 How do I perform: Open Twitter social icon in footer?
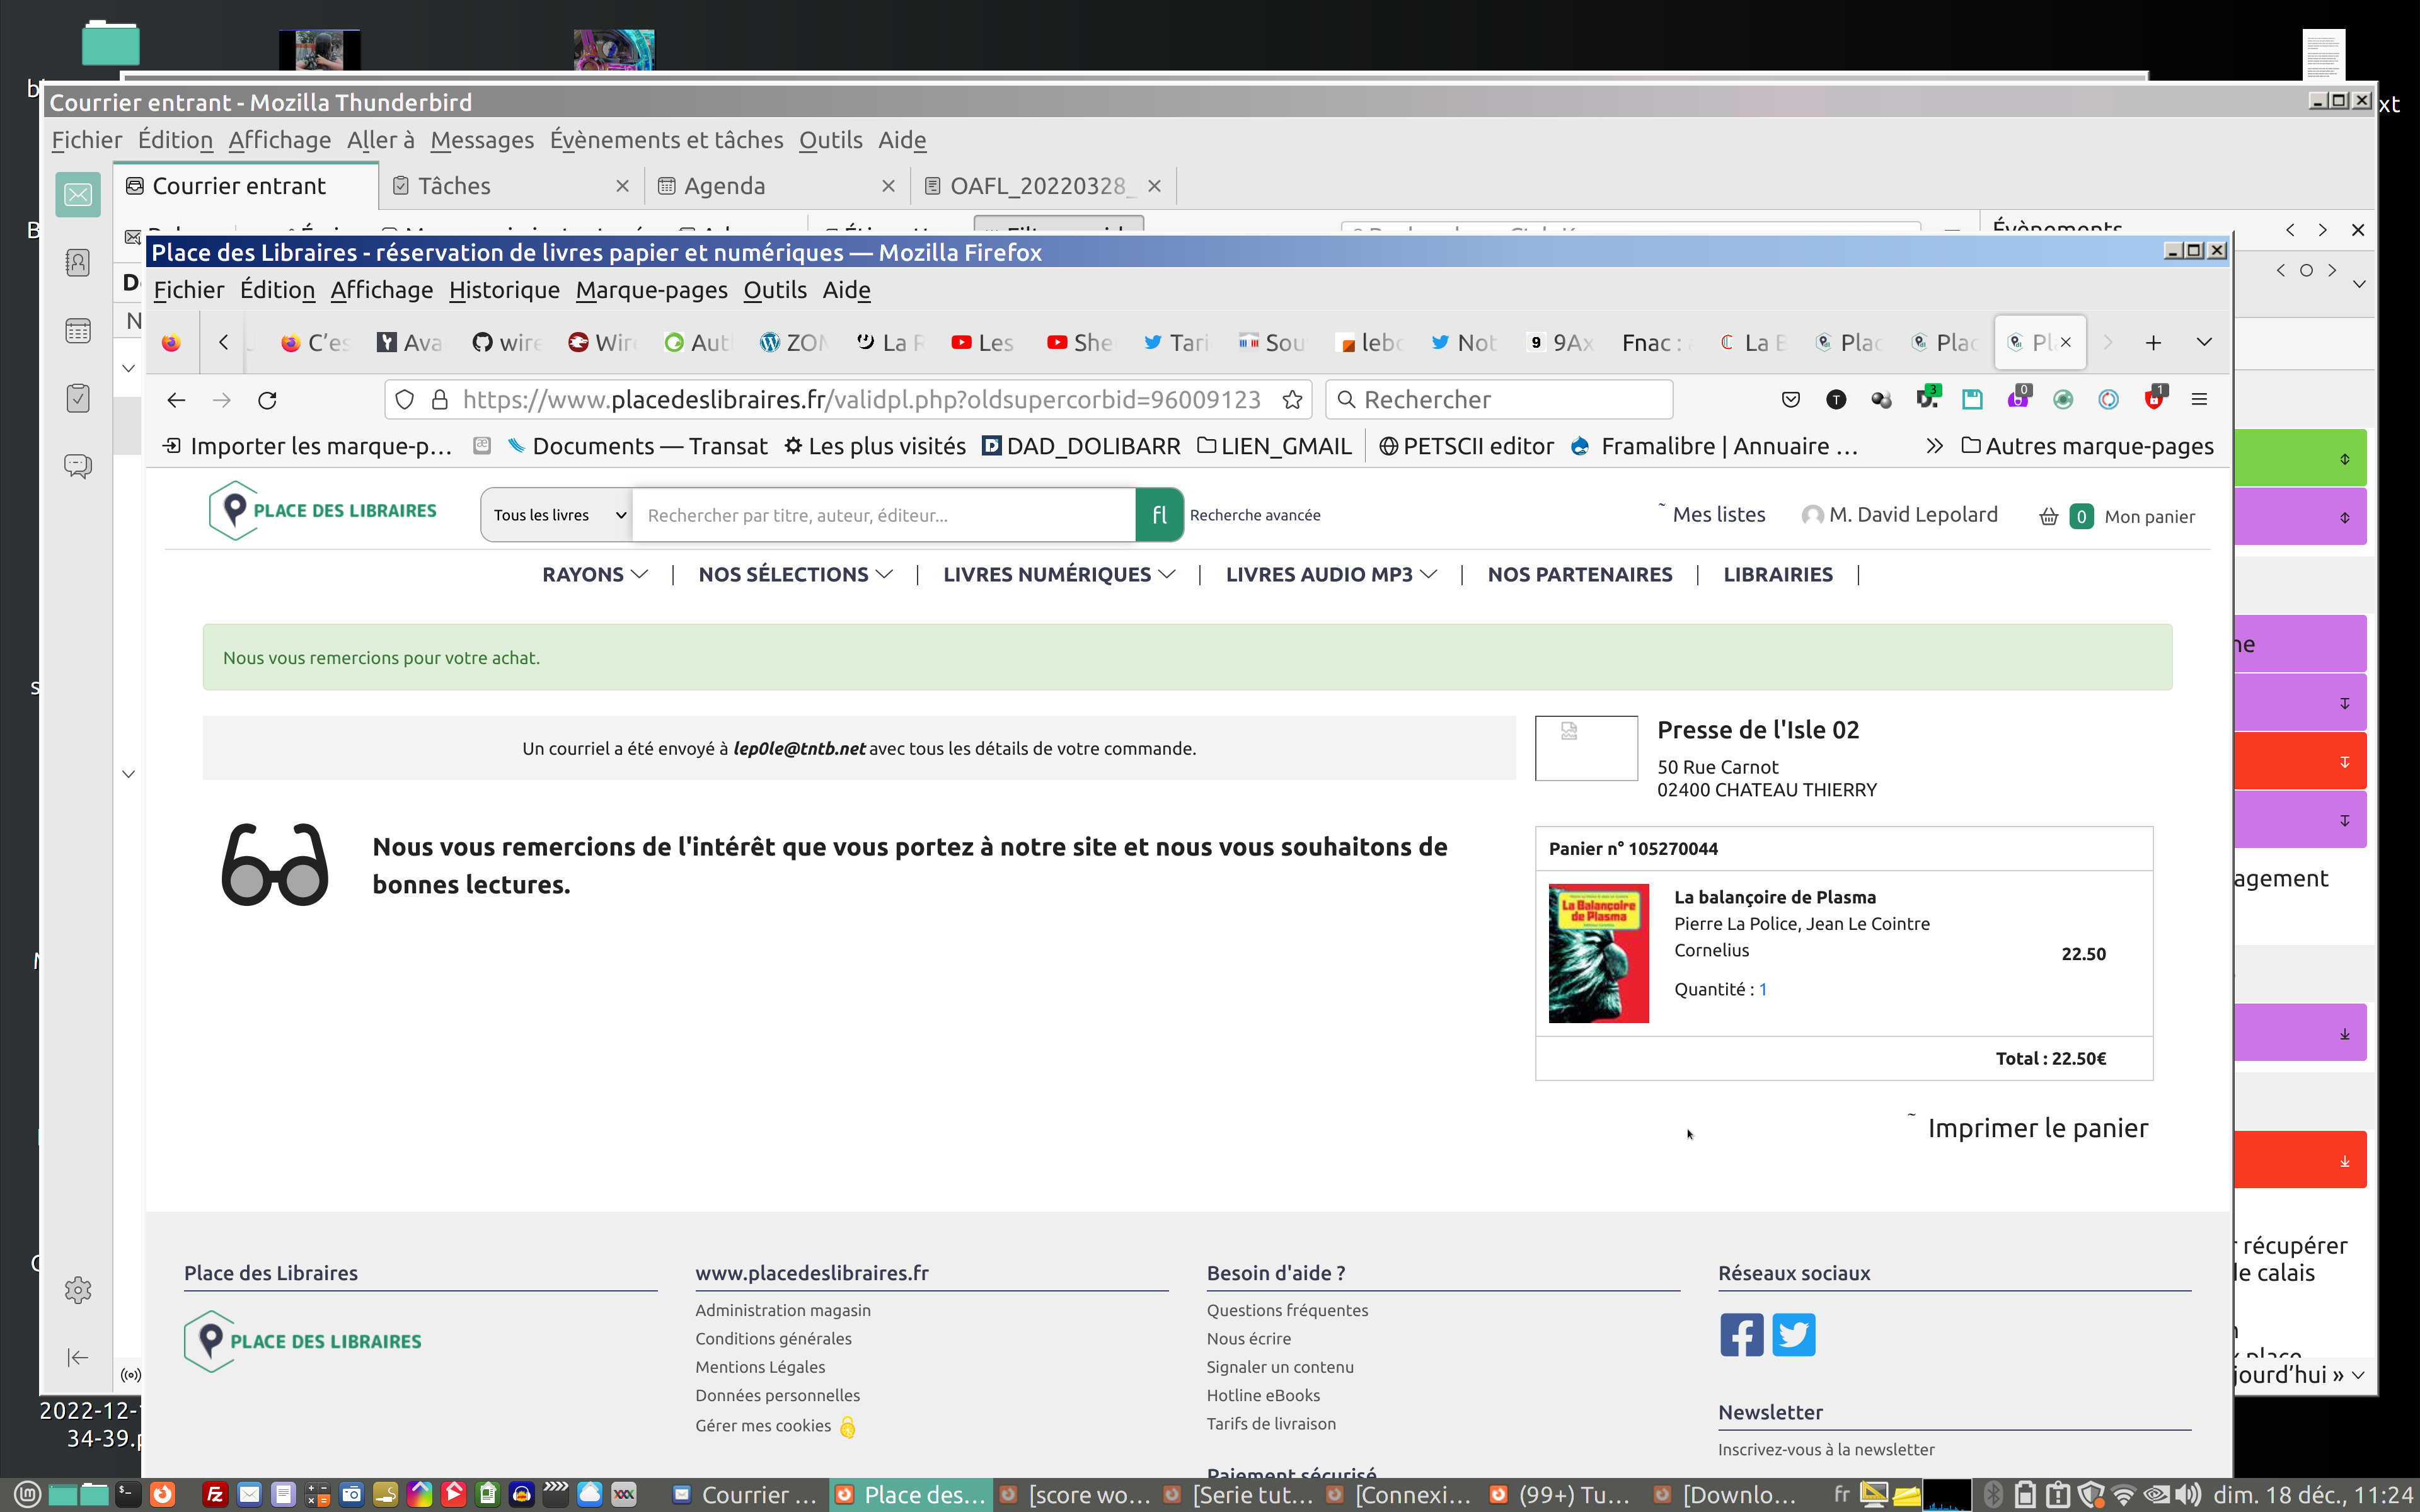pyautogui.click(x=1793, y=1335)
